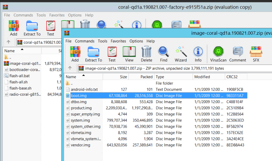The image size is (272, 161).
Task: Open File menu in back coral-qd1a window
Action: 7,15
